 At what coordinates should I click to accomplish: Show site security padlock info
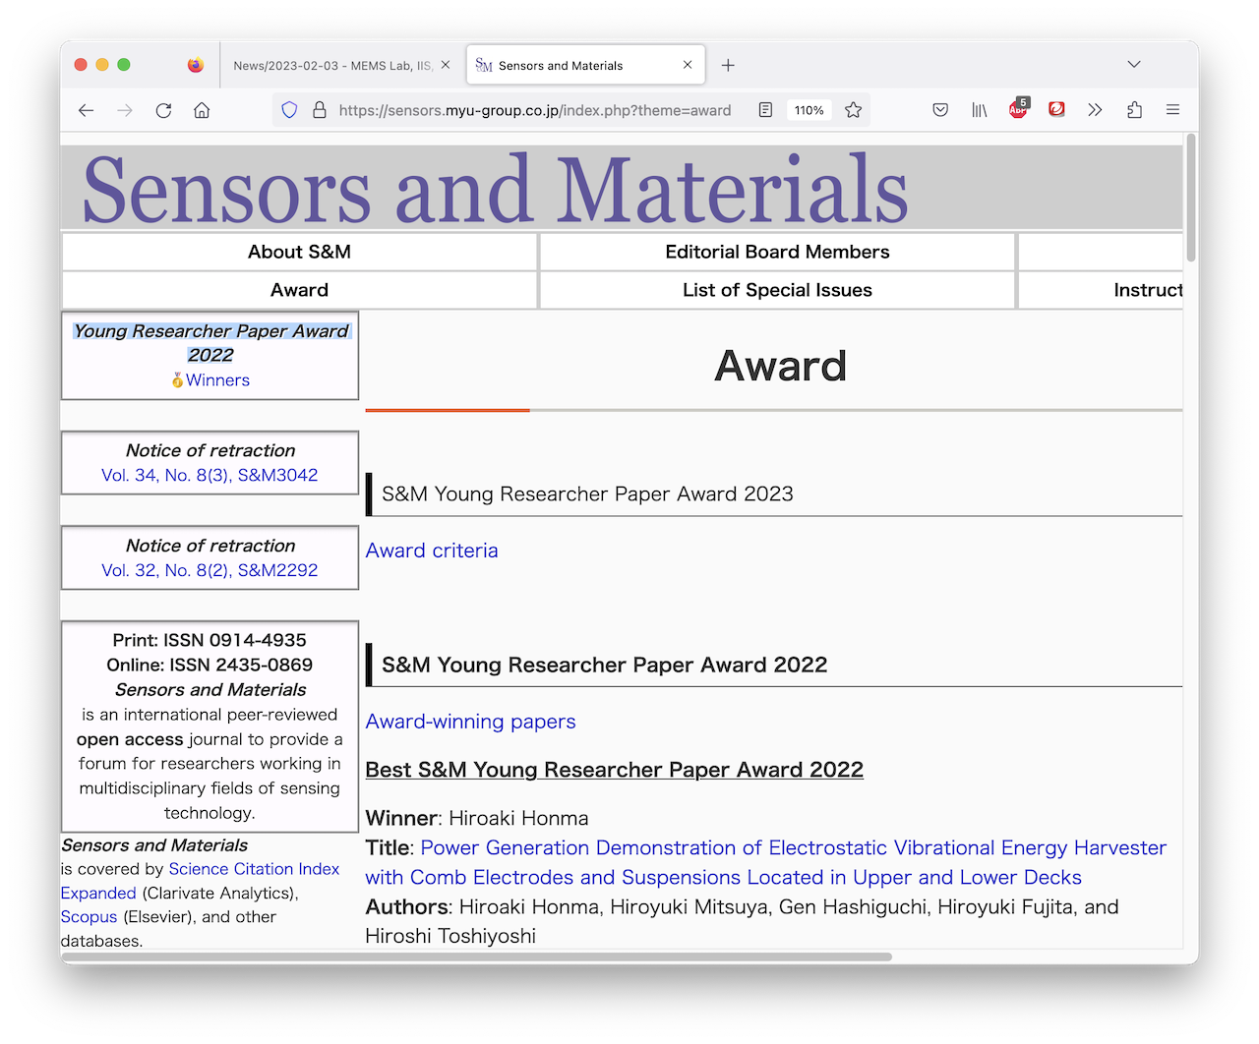pos(320,110)
